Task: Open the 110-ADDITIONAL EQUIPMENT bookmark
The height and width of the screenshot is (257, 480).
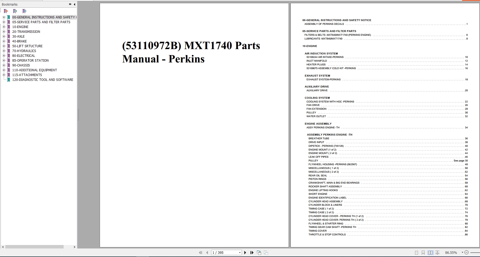Action: [x=34, y=70]
